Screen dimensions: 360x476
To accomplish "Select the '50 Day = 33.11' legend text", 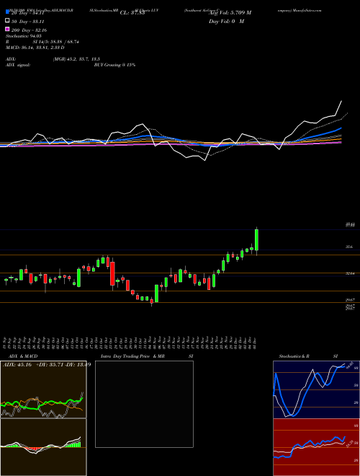I will [x=27, y=22].
